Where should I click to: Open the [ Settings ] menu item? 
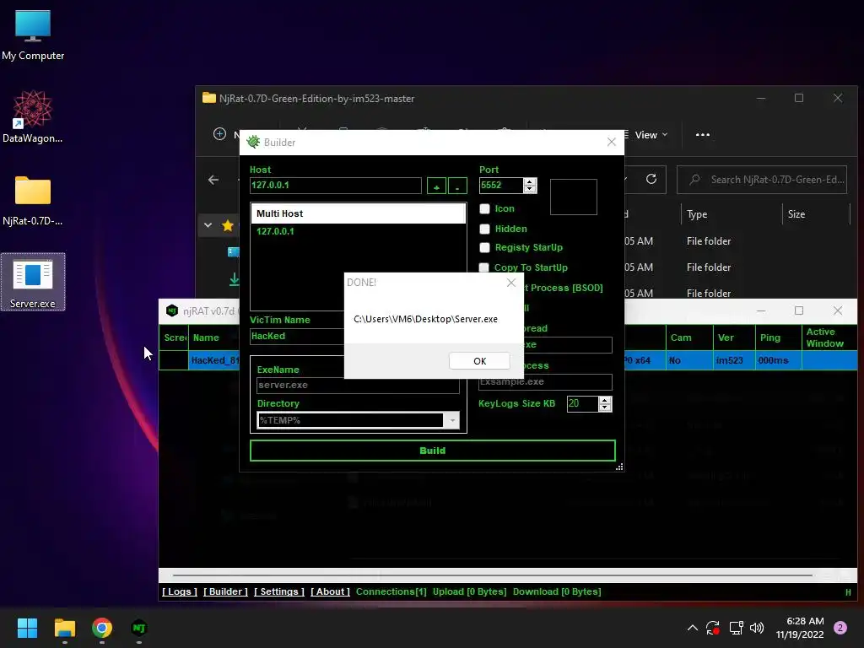coord(279,591)
